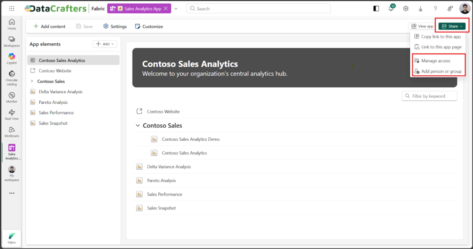The width and height of the screenshot is (473, 249).
Task: Click the notifications bell icon
Action: (x=391, y=9)
